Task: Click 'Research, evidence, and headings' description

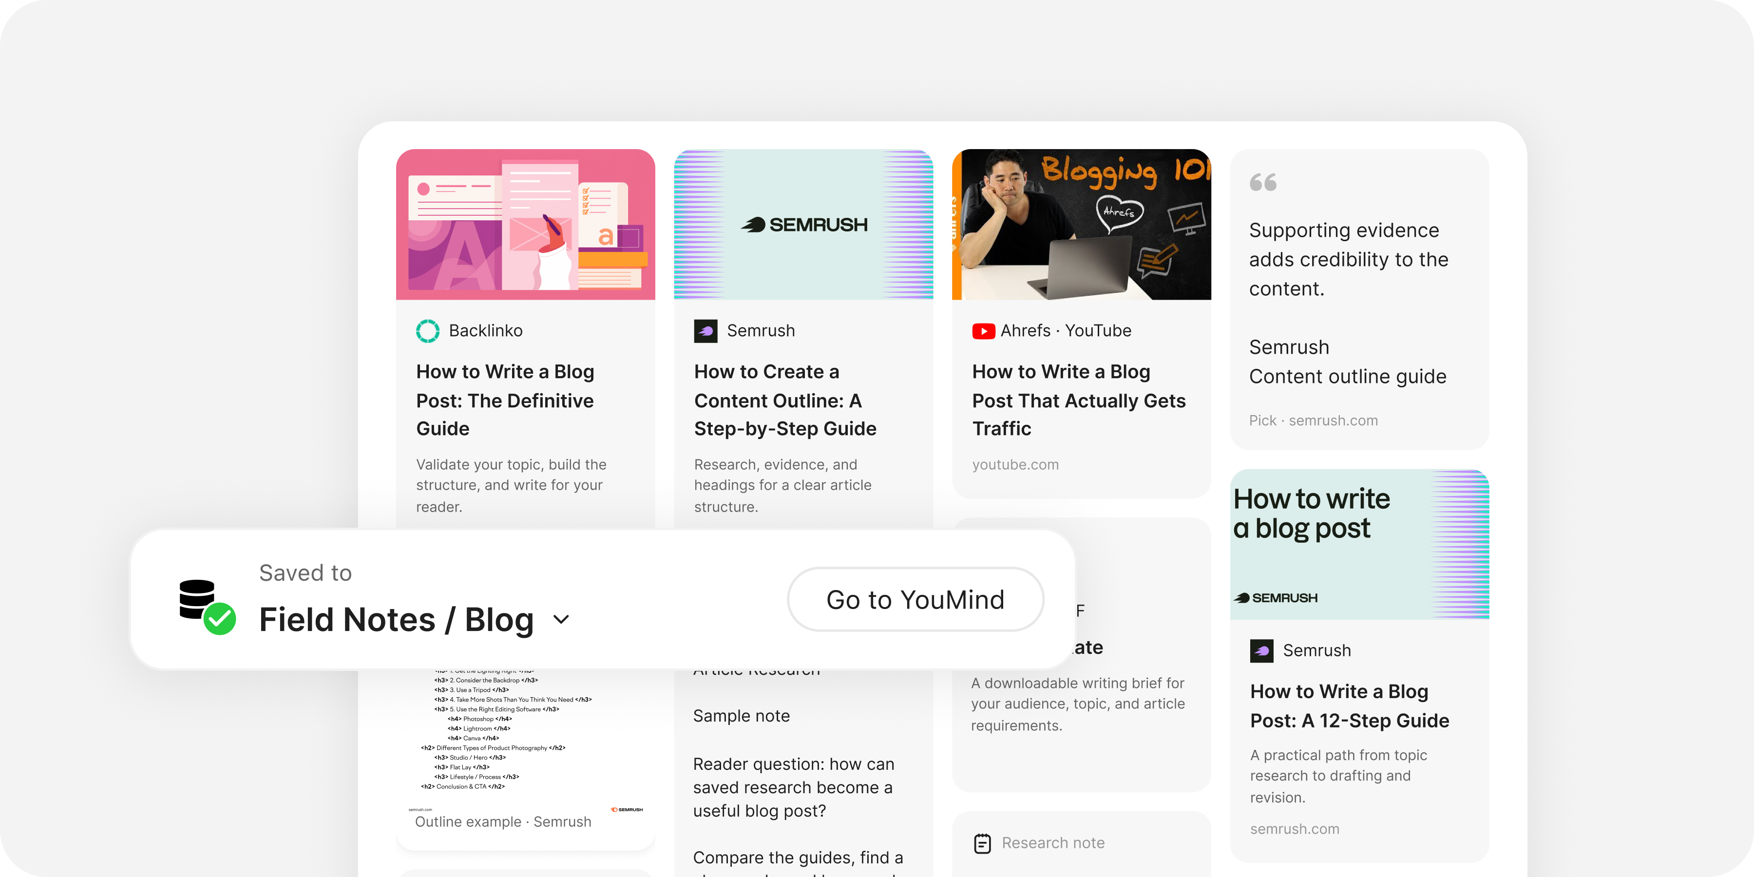Action: (x=782, y=485)
